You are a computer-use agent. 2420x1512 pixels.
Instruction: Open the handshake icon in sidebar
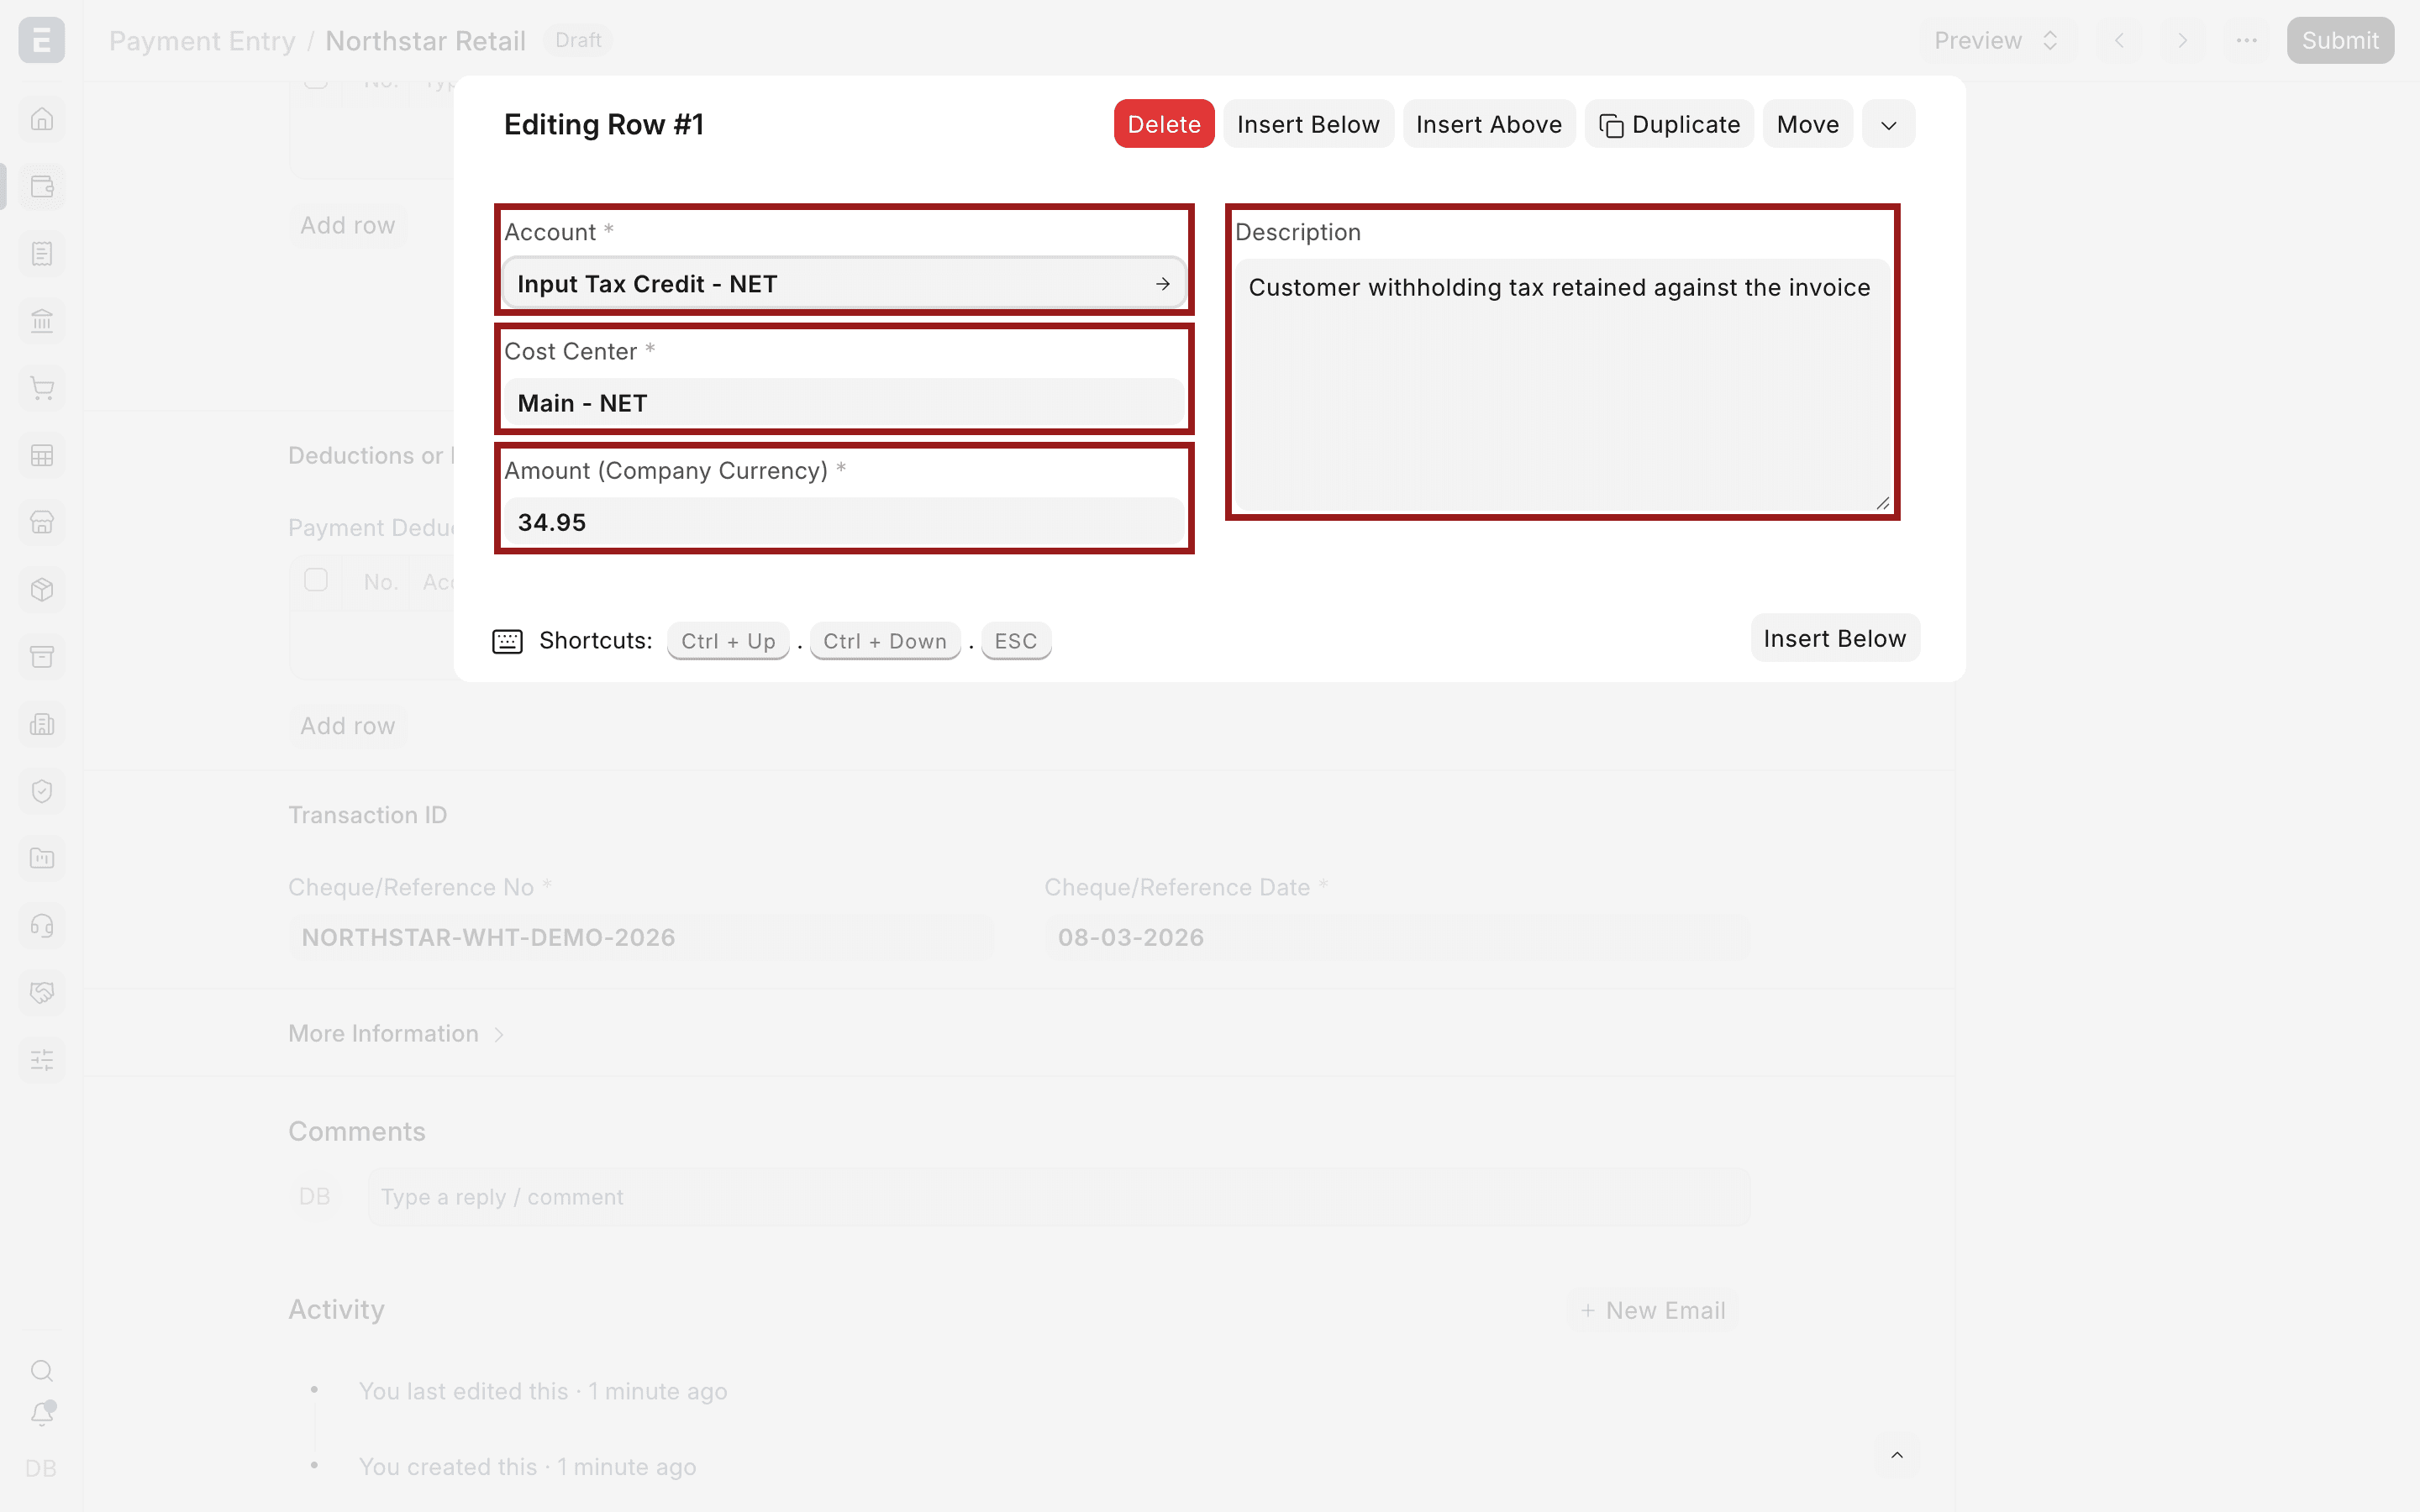[42, 993]
